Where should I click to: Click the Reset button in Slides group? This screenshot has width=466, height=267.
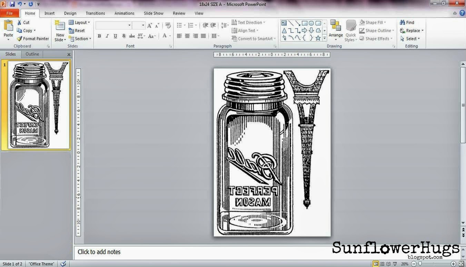79,30
